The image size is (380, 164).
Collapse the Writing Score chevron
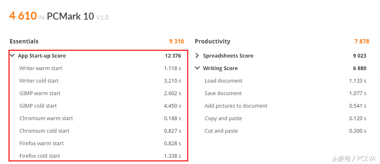click(x=197, y=68)
